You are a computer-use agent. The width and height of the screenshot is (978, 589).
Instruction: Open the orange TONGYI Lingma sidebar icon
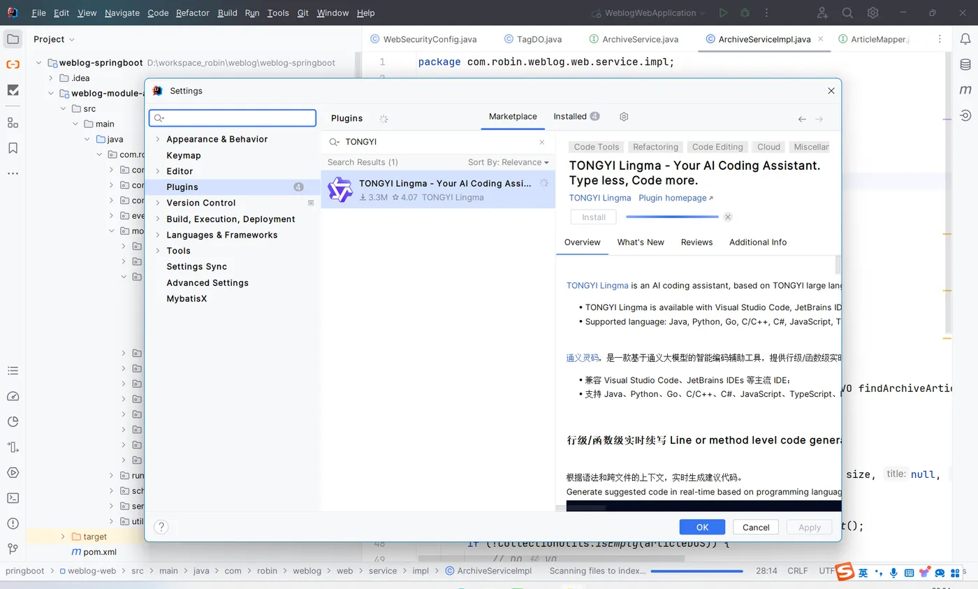tap(13, 64)
